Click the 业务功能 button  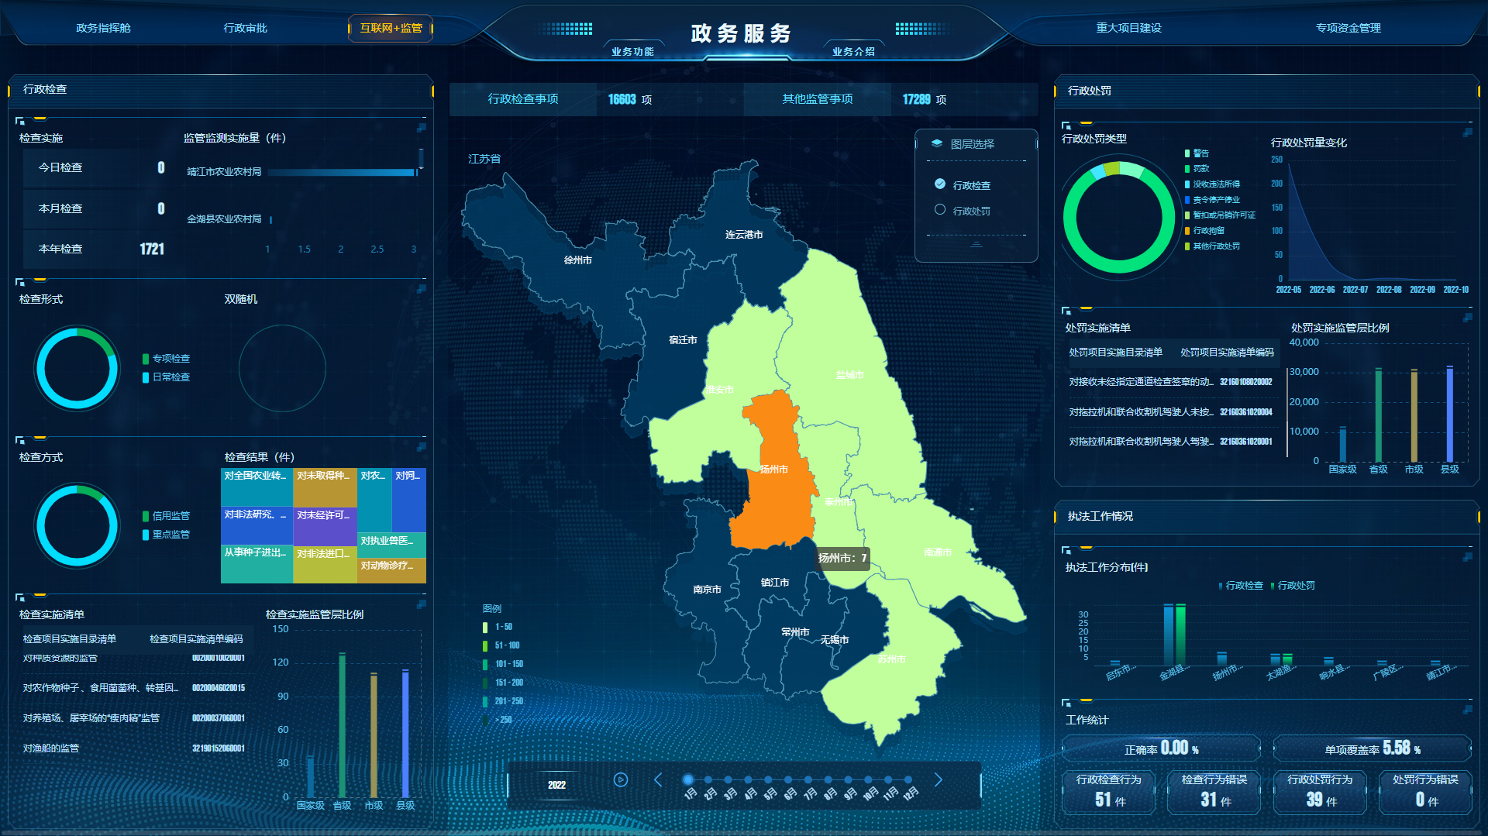[x=632, y=51]
